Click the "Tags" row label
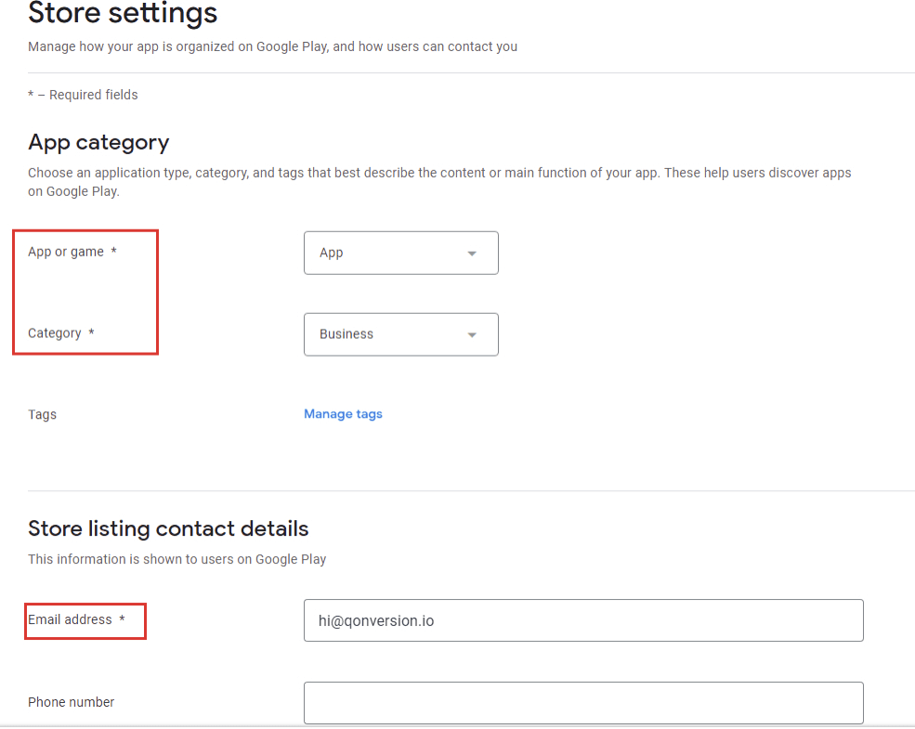 click(42, 414)
